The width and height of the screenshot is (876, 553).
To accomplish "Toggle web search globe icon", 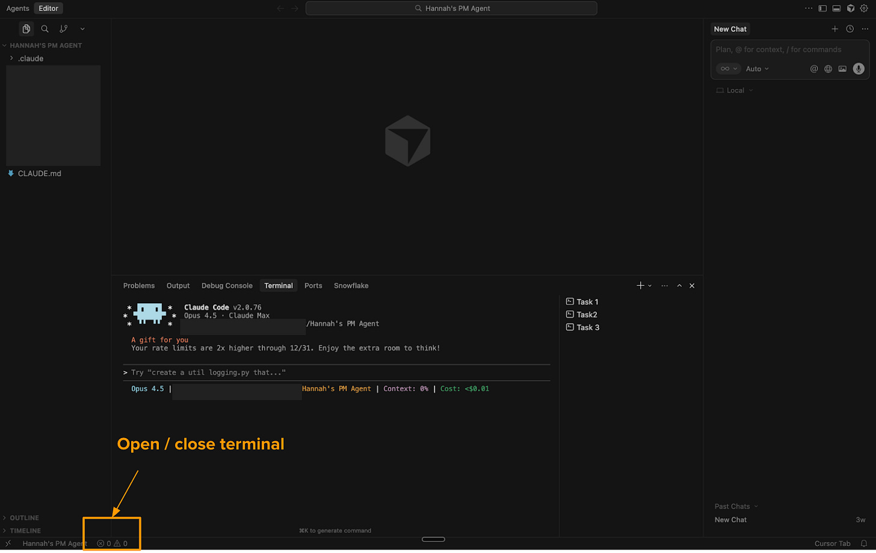I will [828, 69].
